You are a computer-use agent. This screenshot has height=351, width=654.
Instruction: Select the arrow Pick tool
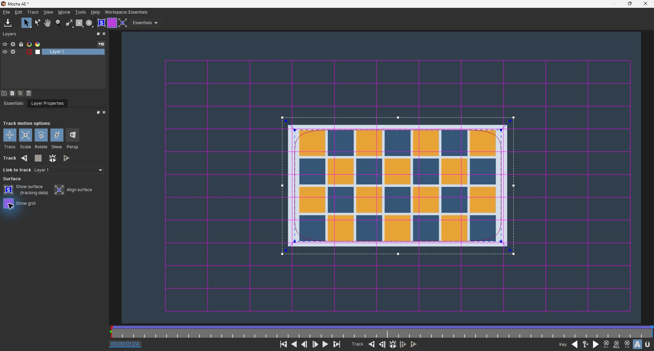[26, 23]
